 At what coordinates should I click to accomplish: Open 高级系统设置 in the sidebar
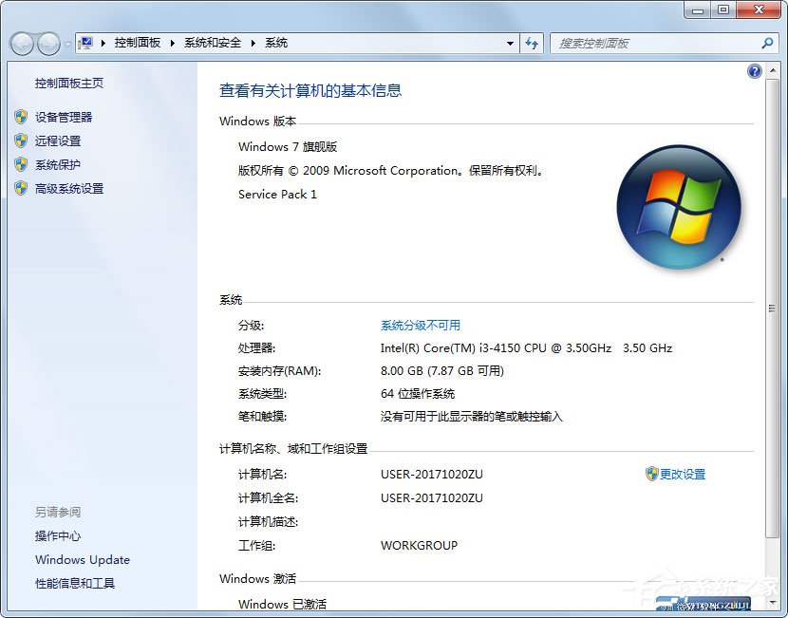coord(69,188)
